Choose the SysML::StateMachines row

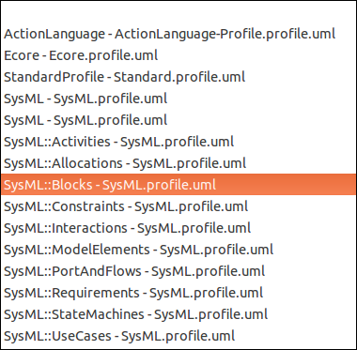tap(178, 314)
